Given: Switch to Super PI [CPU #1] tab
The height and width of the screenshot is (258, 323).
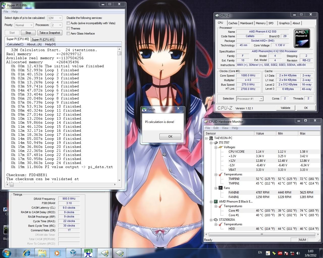Looking at the screenshot, I should [43, 39].
